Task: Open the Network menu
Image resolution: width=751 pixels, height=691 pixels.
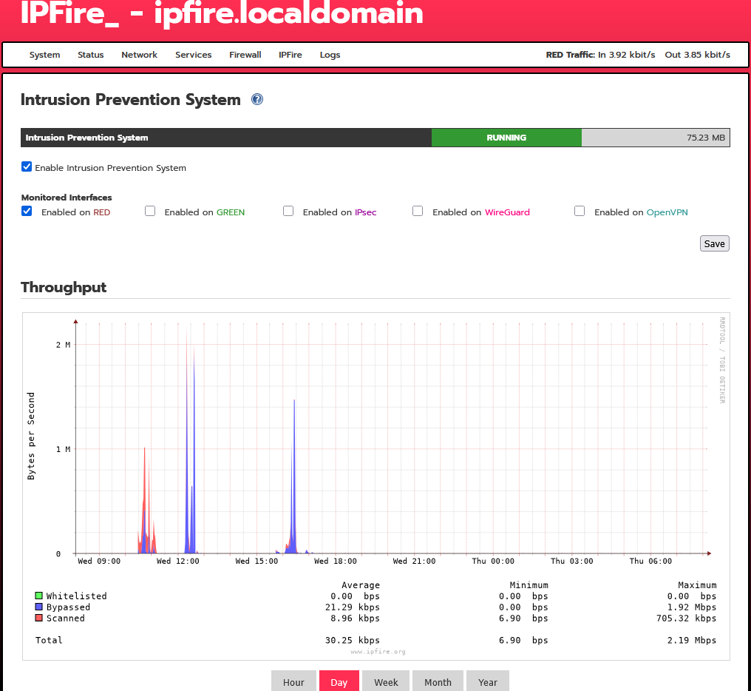Action: click(x=140, y=55)
